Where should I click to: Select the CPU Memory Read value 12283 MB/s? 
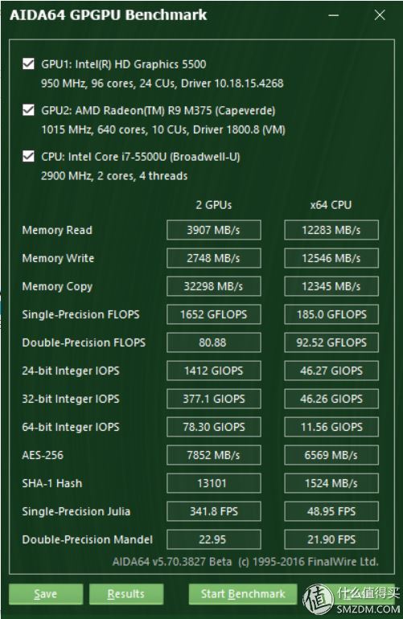(x=331, y=230)
